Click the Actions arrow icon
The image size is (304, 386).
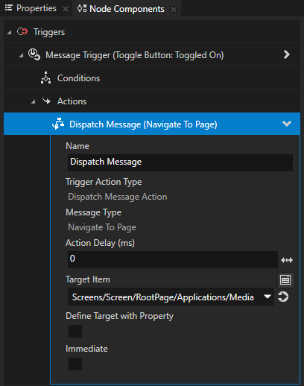[46, 101]
